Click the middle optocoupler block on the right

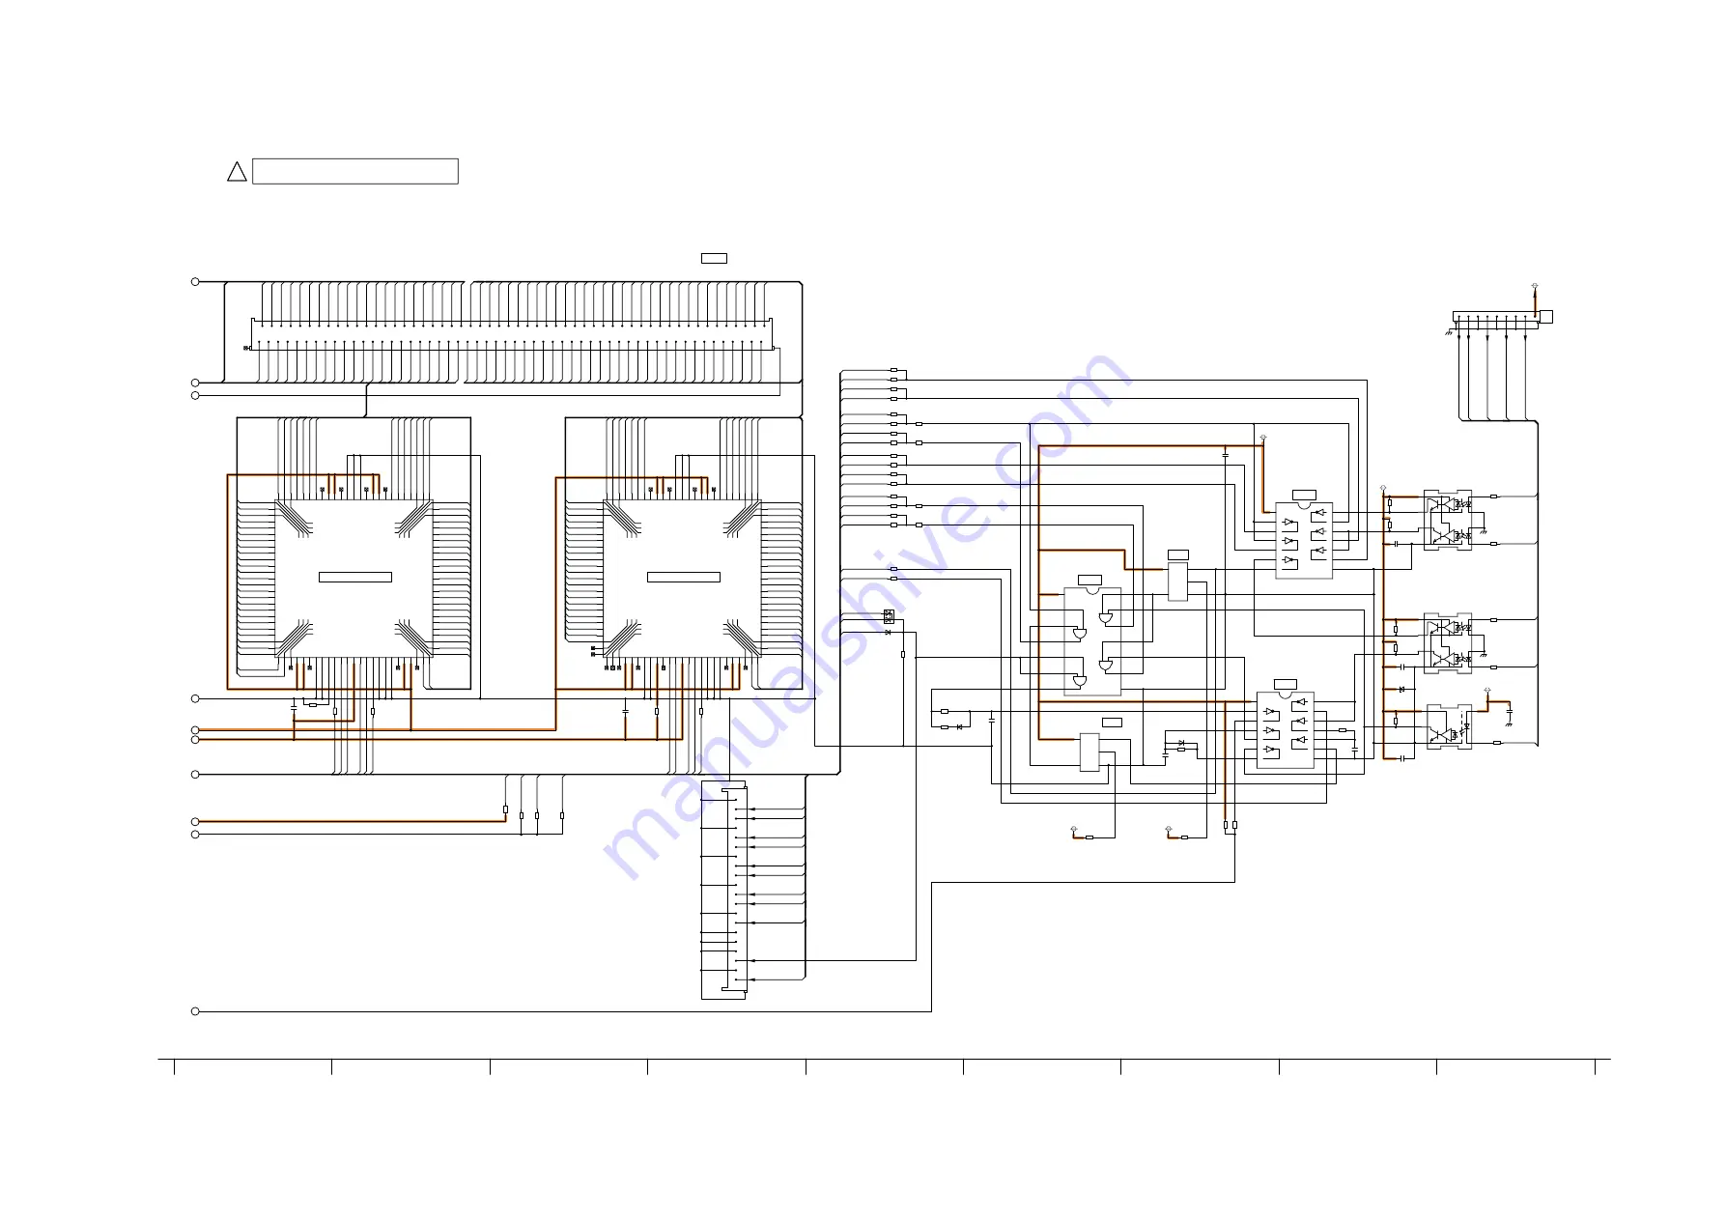(1448, 642)
